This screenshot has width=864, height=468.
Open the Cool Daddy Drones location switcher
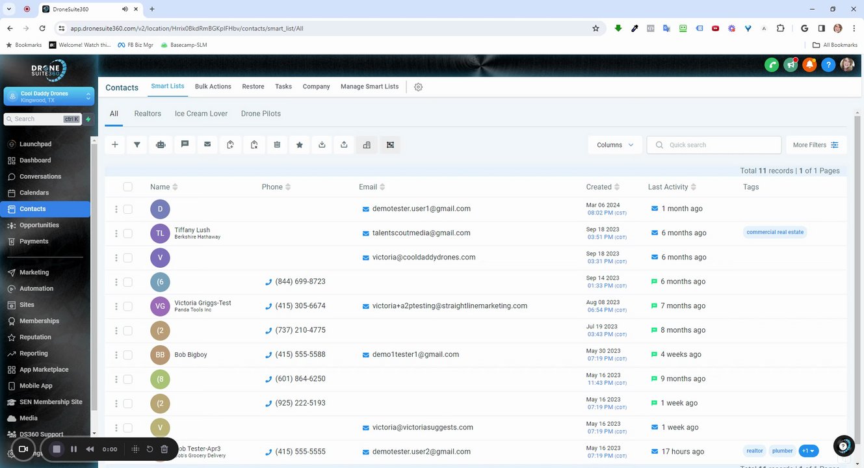tap(49, 96)
